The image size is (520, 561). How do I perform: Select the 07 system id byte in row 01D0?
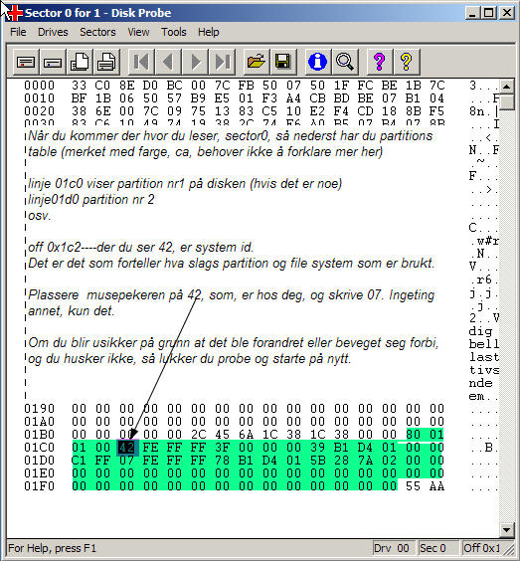(x=126, y=461)
